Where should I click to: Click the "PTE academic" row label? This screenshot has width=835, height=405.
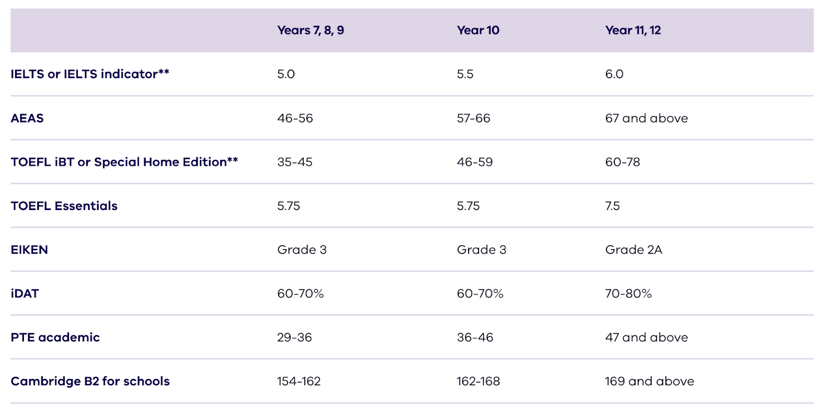55,337
